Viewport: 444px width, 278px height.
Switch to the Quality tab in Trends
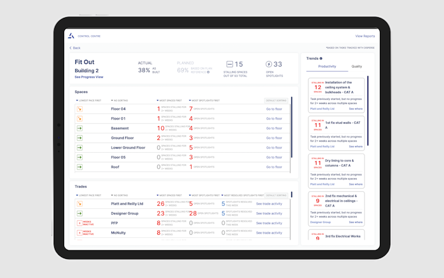[x=357, y=67]
